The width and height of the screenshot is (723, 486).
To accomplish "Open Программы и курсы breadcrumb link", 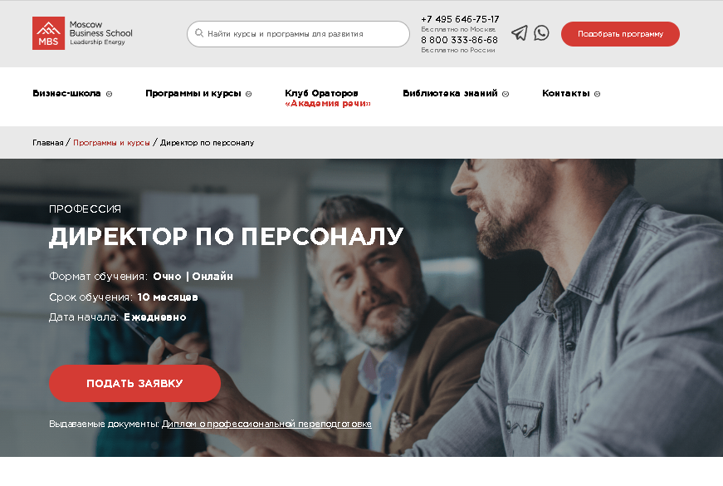I will coord(111,143).
